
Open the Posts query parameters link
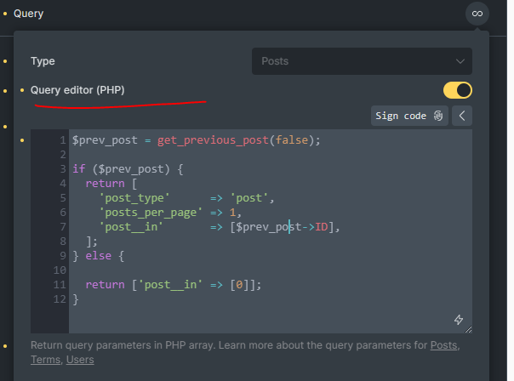tap(443, 345)
